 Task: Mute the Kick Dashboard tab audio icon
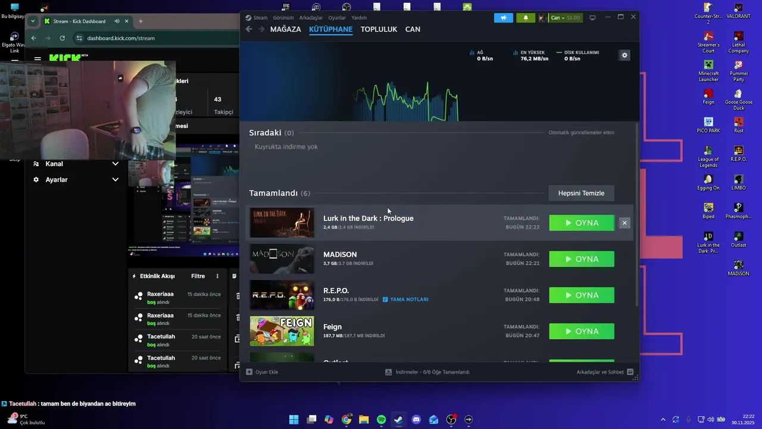(117, 21)
